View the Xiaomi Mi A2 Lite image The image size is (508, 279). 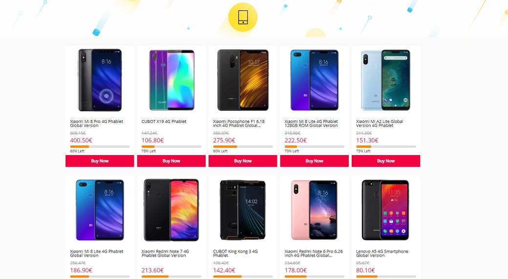click(385, 80)
